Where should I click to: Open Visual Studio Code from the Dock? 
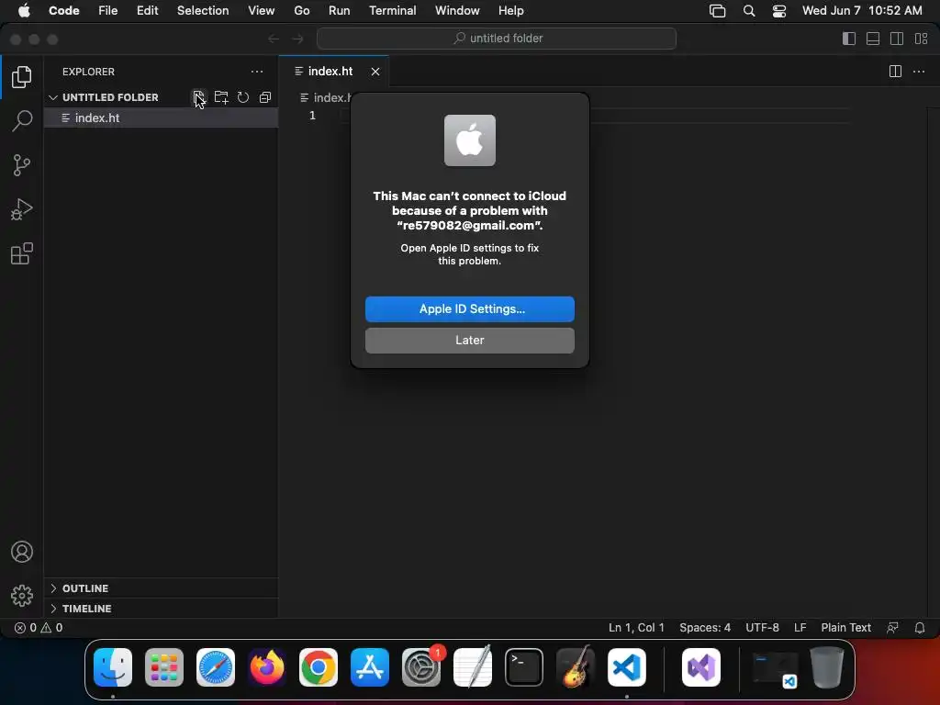(626, 667)
